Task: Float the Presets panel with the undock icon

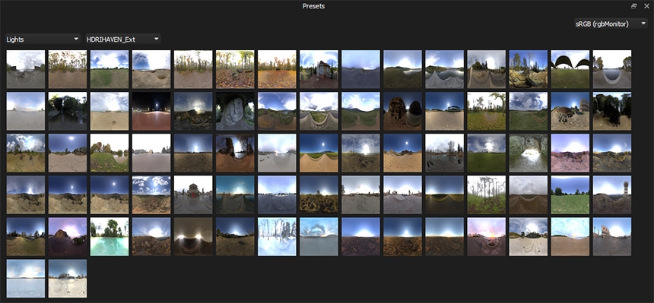Action: (x=634, y=6)
